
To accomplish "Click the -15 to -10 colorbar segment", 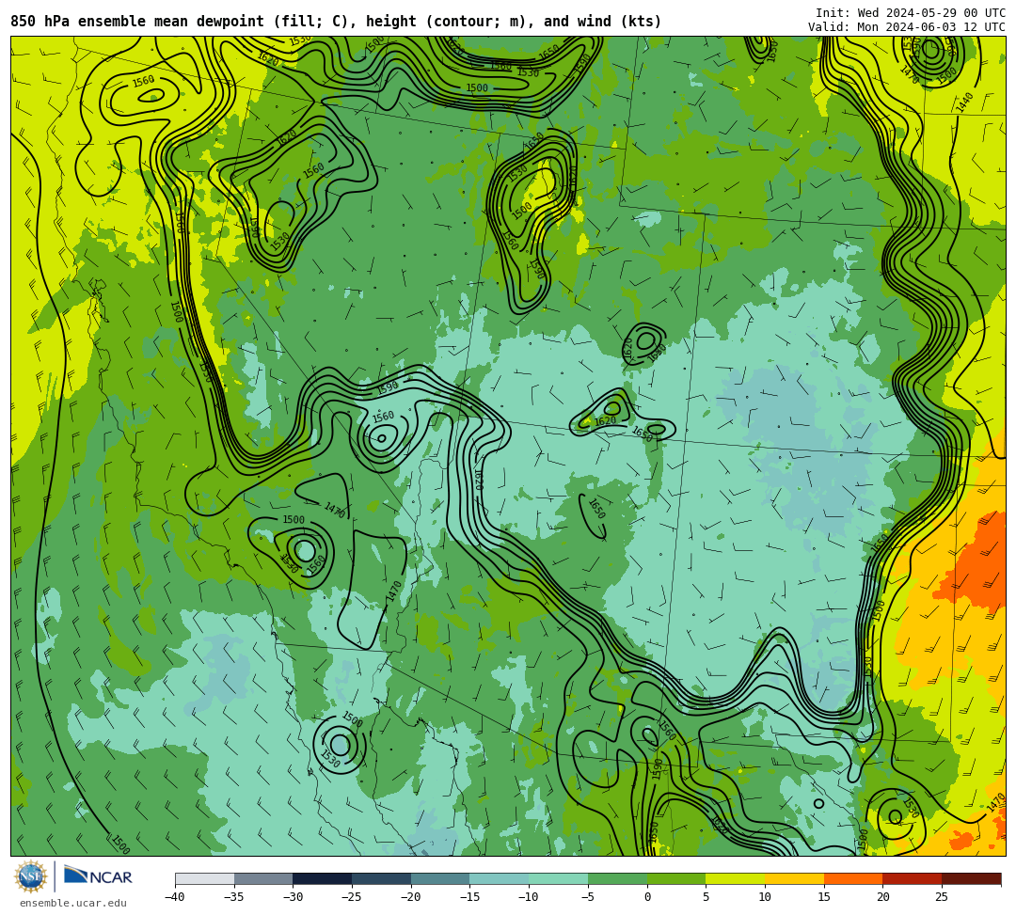I will 500,878.
